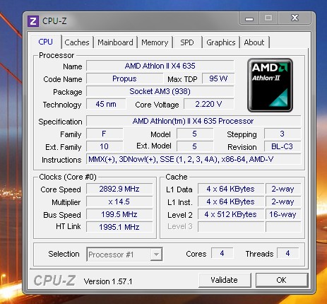This screenshot has width=327, height=304.
Task: Click the Core Voltage value 2.220 V
Action: 208,104
